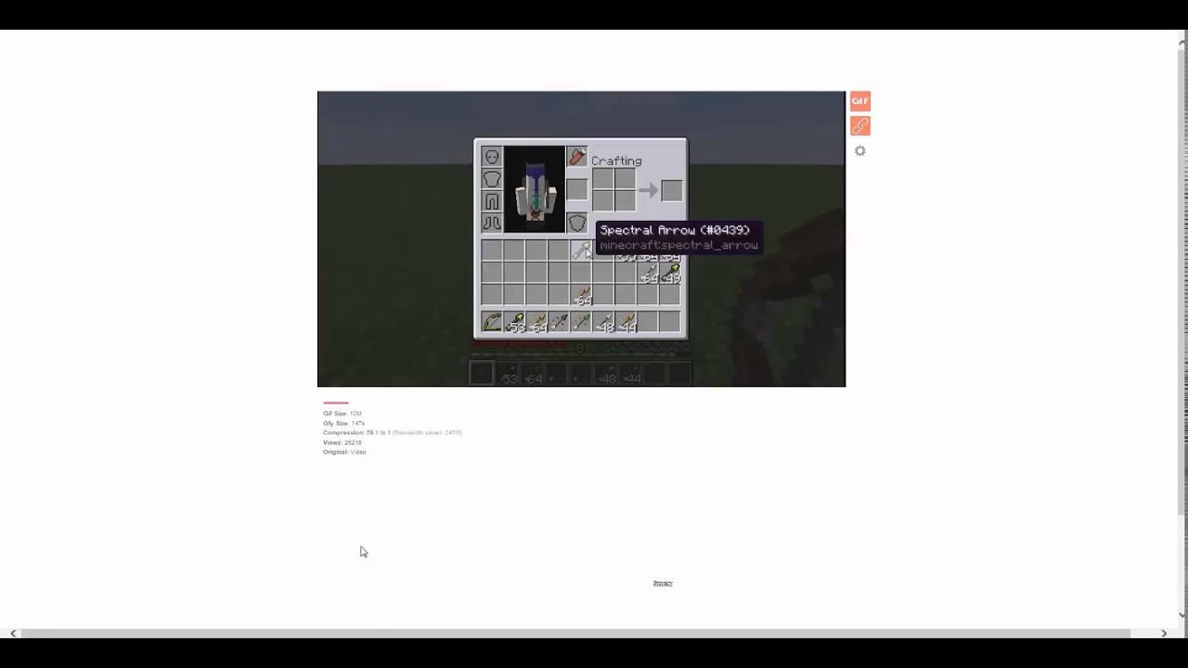Image resolution: width=1188 pixels, height=668 pixels.
Task: Pick up the green tipped arrow stack of 49
Action: click(670, 273)
